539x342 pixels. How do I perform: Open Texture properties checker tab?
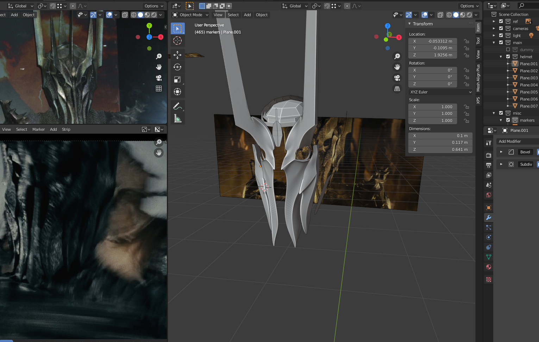pos(489,280)
